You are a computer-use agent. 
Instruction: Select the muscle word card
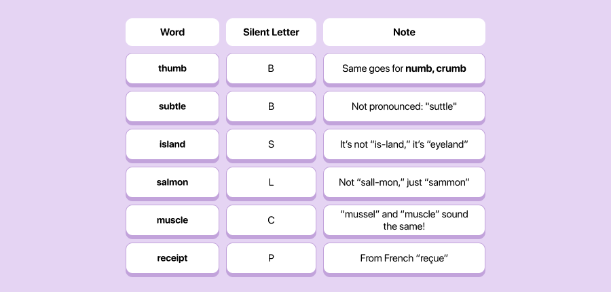point(172,220)
